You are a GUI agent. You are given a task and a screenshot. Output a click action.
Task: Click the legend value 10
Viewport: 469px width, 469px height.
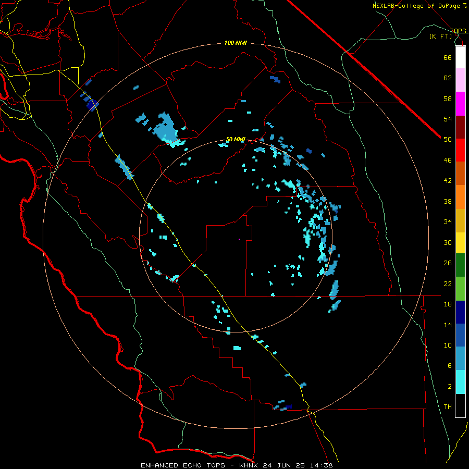(x=448, y=345)
